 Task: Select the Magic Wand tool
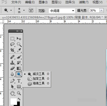[x=19, y=44]
